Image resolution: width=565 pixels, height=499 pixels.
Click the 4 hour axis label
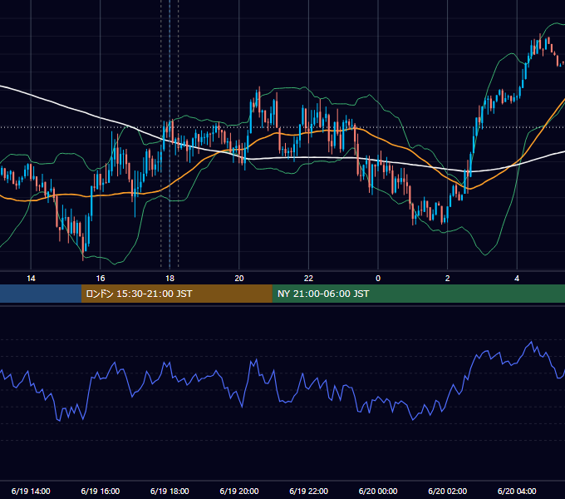click(517, 279)
